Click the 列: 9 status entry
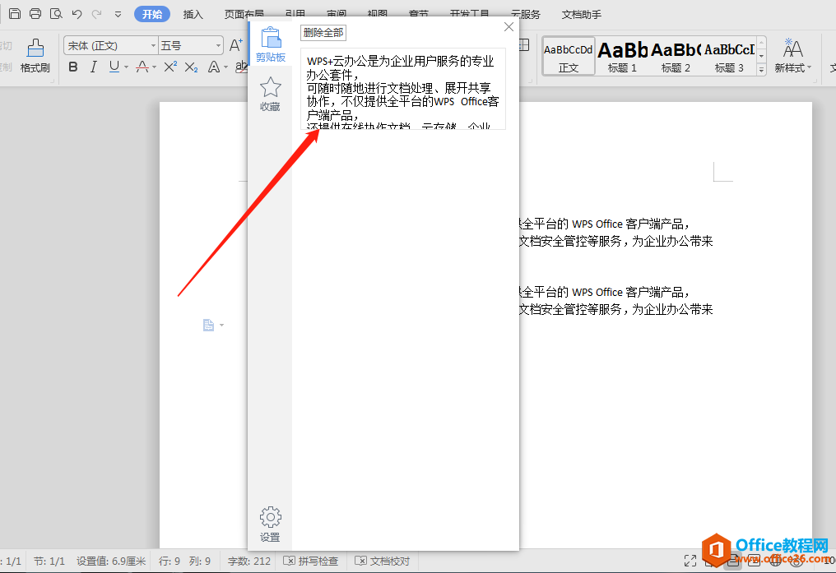The height and width of the screenshot is (573, 836). tap(200, 561)
